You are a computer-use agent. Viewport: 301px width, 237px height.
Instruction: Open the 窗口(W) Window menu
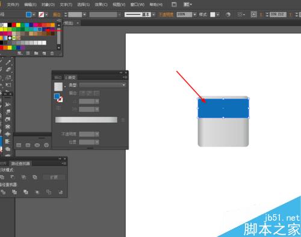tap(137, 4)
